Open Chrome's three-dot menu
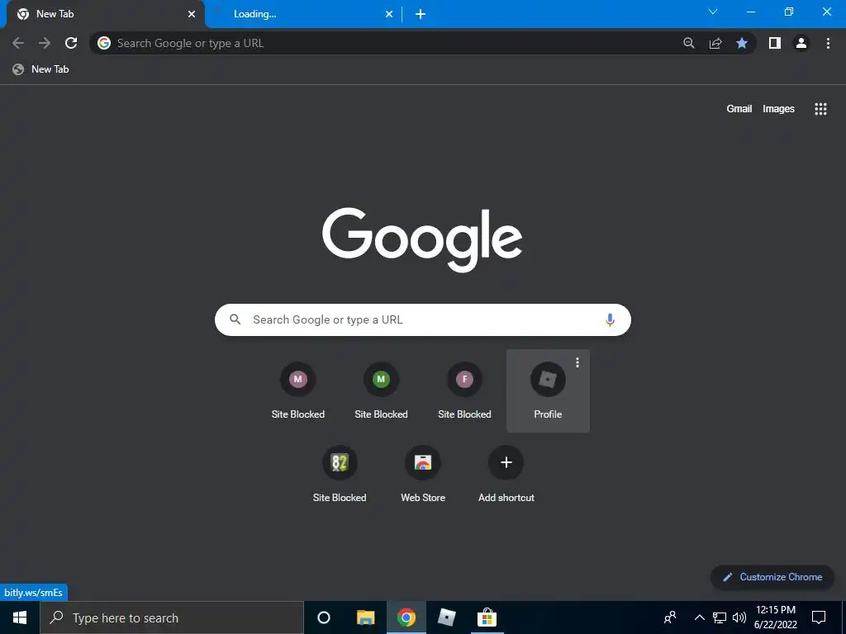The width and height of the screenshot is (846, 634). point(828,43)
